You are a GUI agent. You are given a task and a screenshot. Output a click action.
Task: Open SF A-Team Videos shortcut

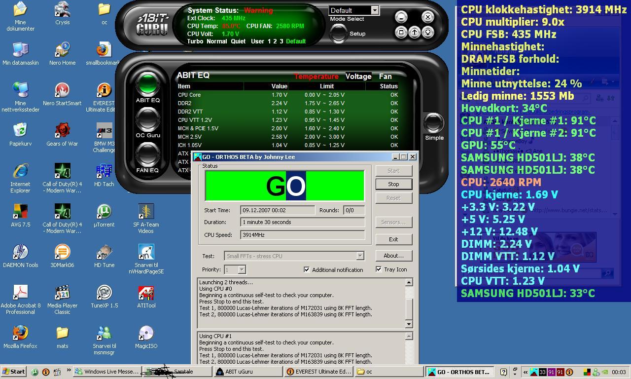(x=146, y=219)
